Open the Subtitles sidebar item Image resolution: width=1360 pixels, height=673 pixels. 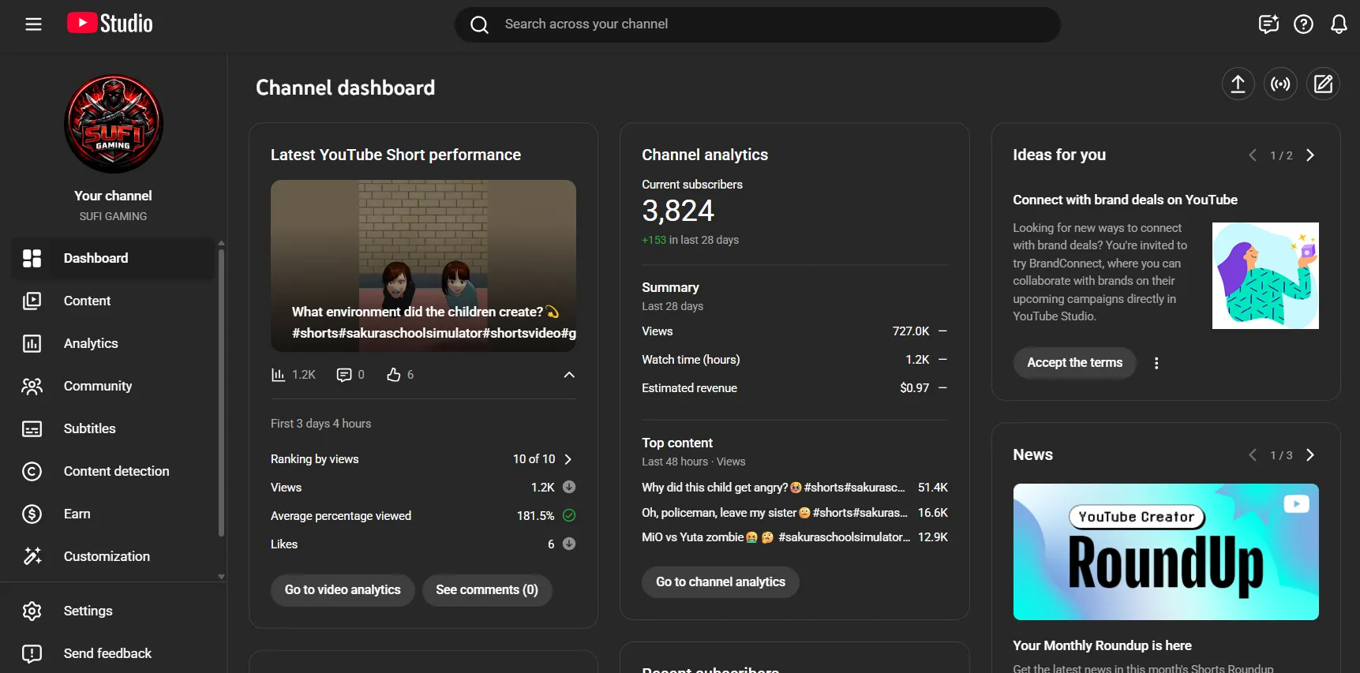point(113,428)
